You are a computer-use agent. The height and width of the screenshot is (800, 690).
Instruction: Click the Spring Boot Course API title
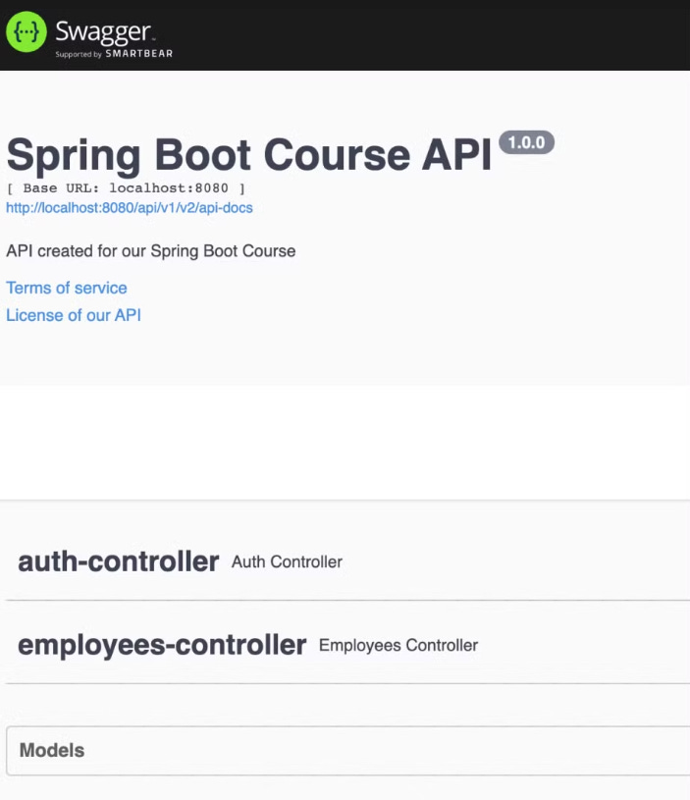click(249, 155)
